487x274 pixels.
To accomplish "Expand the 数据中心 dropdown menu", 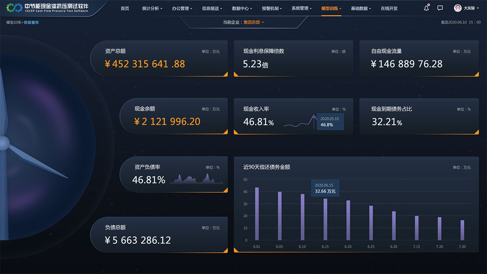I will [x=241, y=8].
